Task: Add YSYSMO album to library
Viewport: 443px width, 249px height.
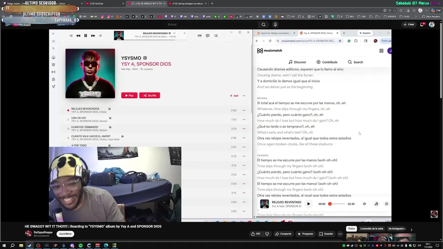Action: pos(234,96)
